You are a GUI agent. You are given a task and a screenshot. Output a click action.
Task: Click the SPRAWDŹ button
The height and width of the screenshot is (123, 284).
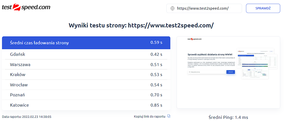tap(263, 8)
